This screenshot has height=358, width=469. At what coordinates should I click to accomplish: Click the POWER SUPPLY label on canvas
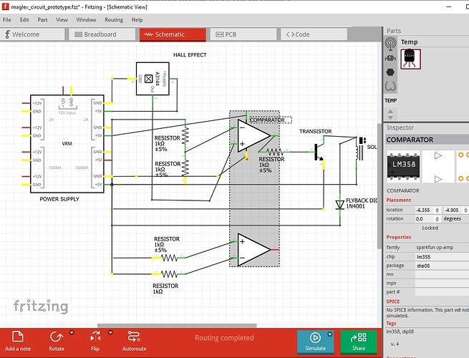[59, 199]
